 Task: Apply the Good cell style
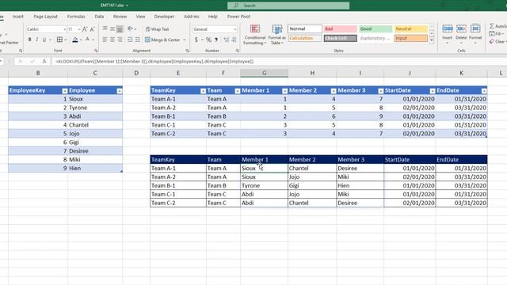pyautogui.click(x=375, y=28)
